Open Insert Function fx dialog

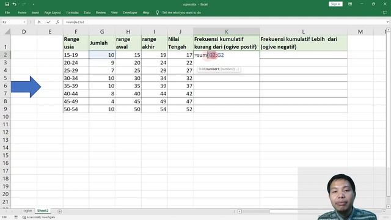(x=57, y=22)
